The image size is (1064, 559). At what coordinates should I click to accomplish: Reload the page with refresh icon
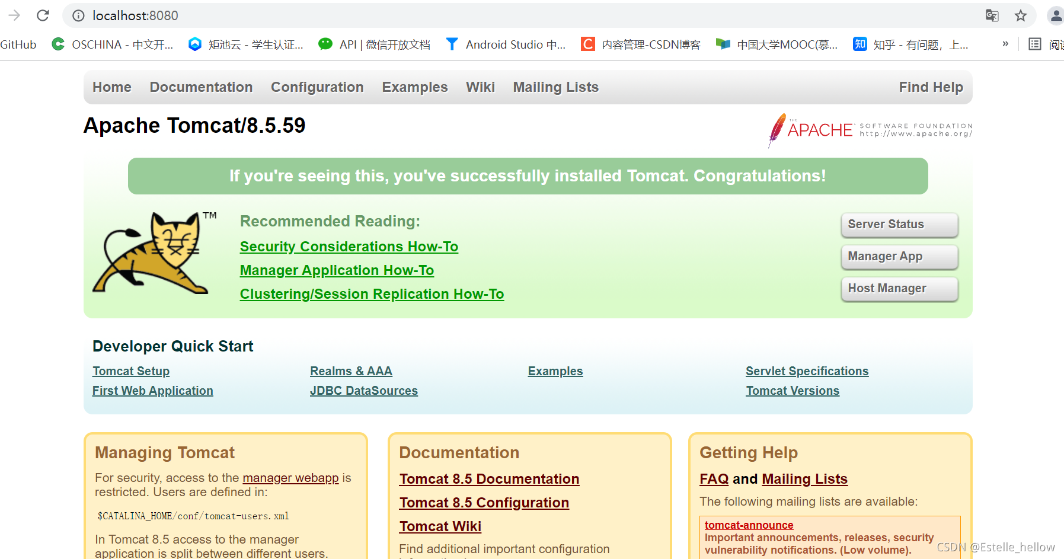(x=43, y=15)
